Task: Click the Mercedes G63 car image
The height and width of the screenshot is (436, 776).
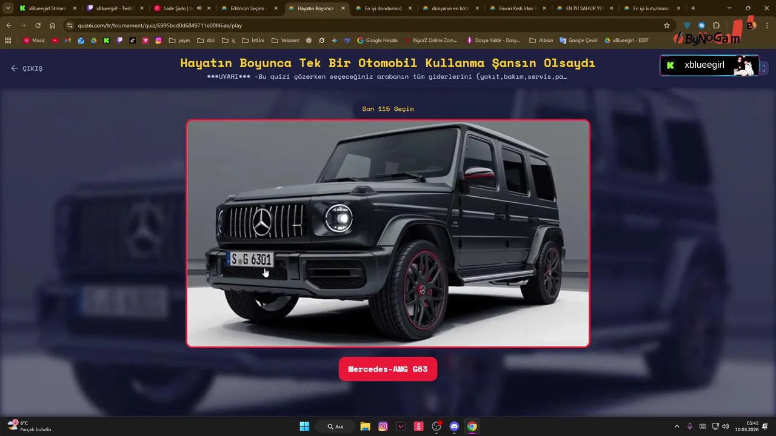Action: (x=388, y=233)
